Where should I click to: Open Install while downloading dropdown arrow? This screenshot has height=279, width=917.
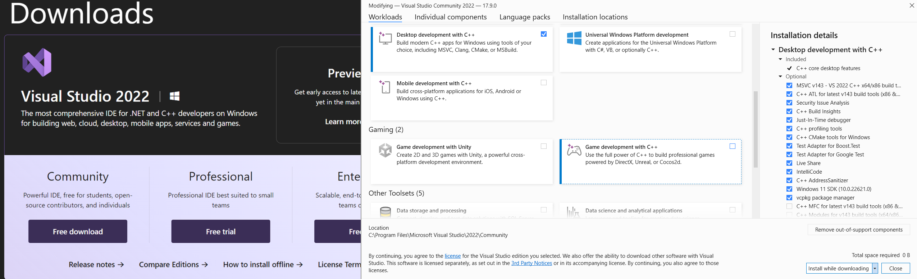coord(875,269)
